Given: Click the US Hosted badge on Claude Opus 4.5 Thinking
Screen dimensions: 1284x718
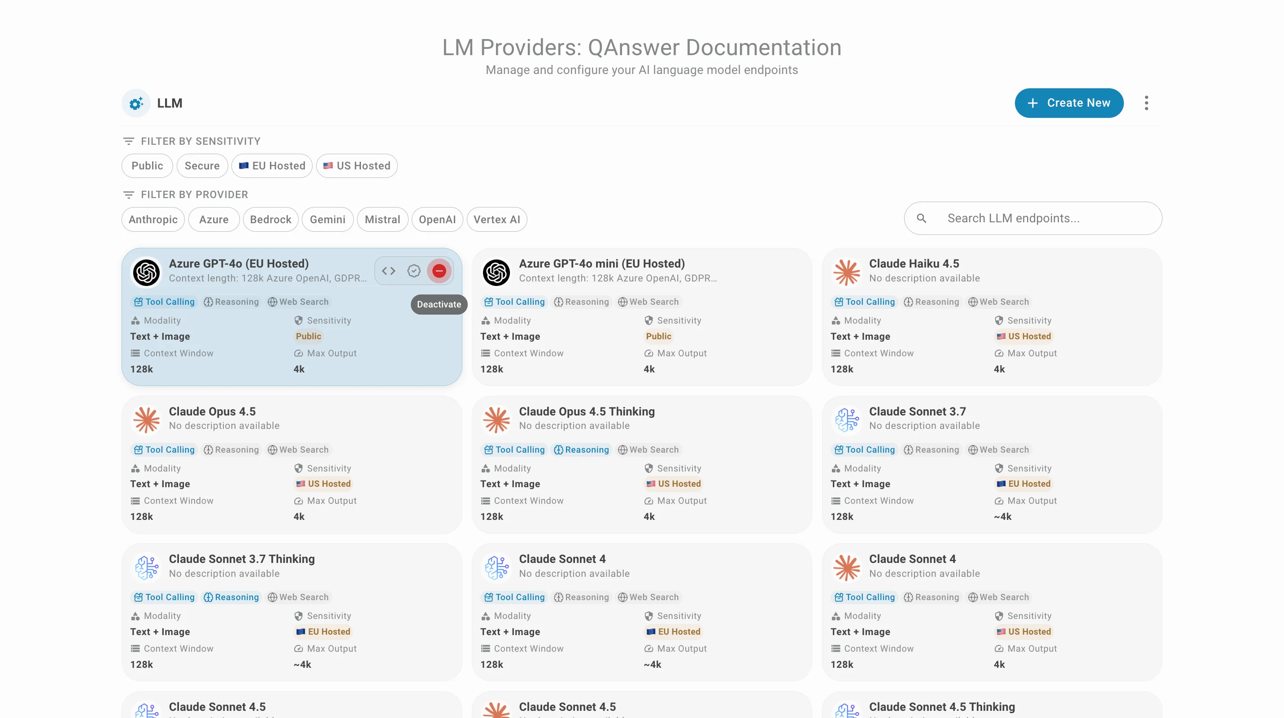Looking at the screenshot, I should coord(674,484).
